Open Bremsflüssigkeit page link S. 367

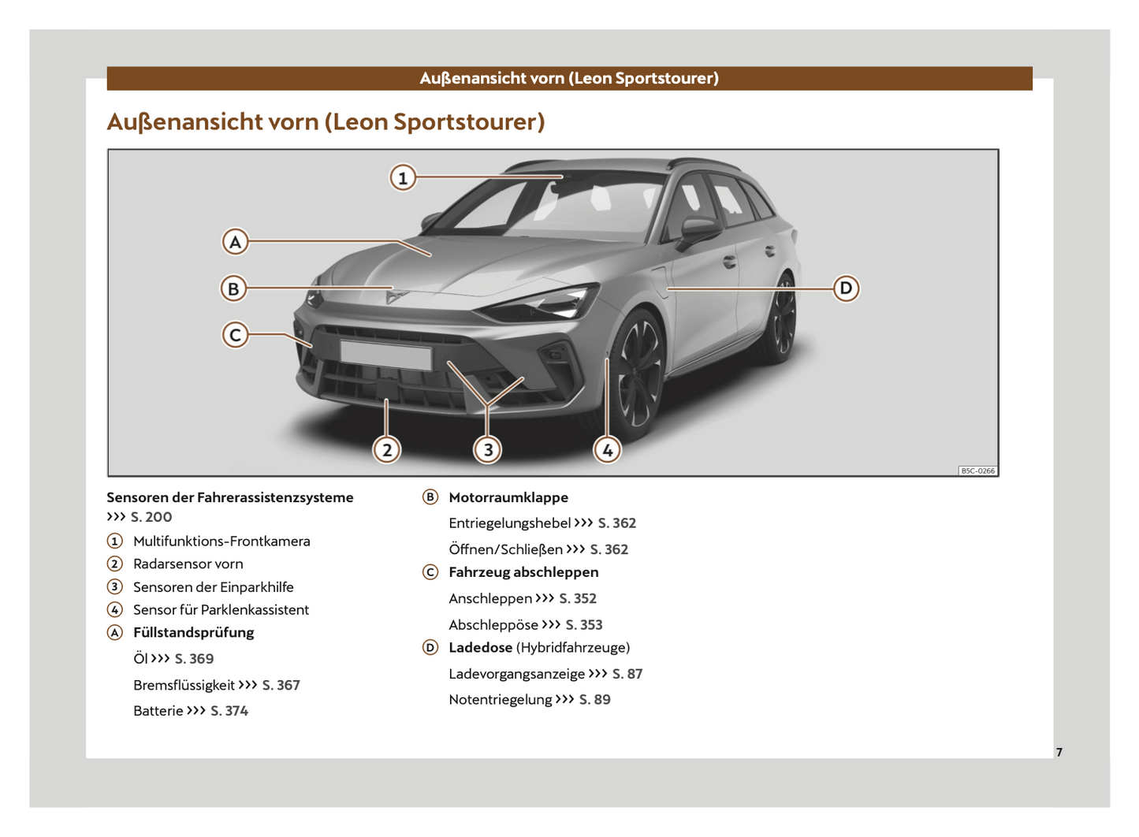pos(281,686)
